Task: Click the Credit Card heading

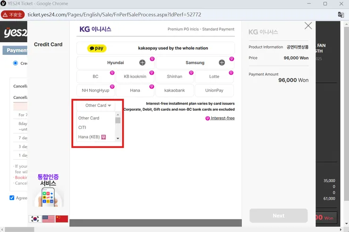Action: pos(48,44)
